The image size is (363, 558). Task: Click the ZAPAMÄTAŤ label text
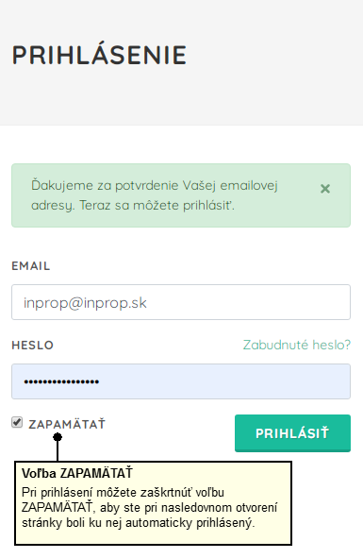click(x=67, y=425)
